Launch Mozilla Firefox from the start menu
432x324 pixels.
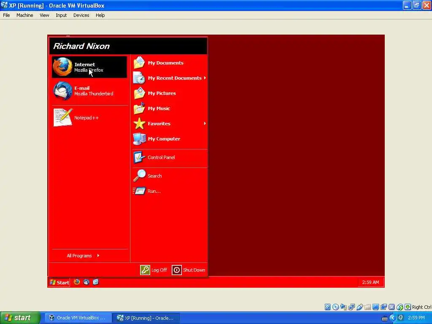tap(89, 67)
